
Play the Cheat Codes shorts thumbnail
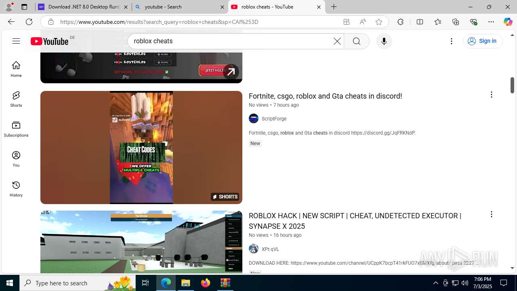[x=141, y=148]
